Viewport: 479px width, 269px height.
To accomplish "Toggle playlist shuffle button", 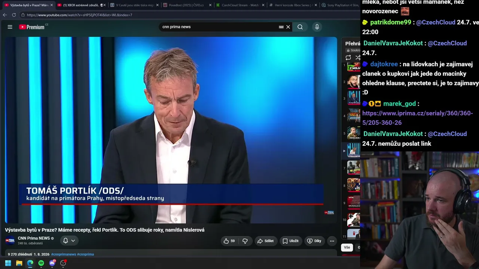I will (x=358, y=58).
